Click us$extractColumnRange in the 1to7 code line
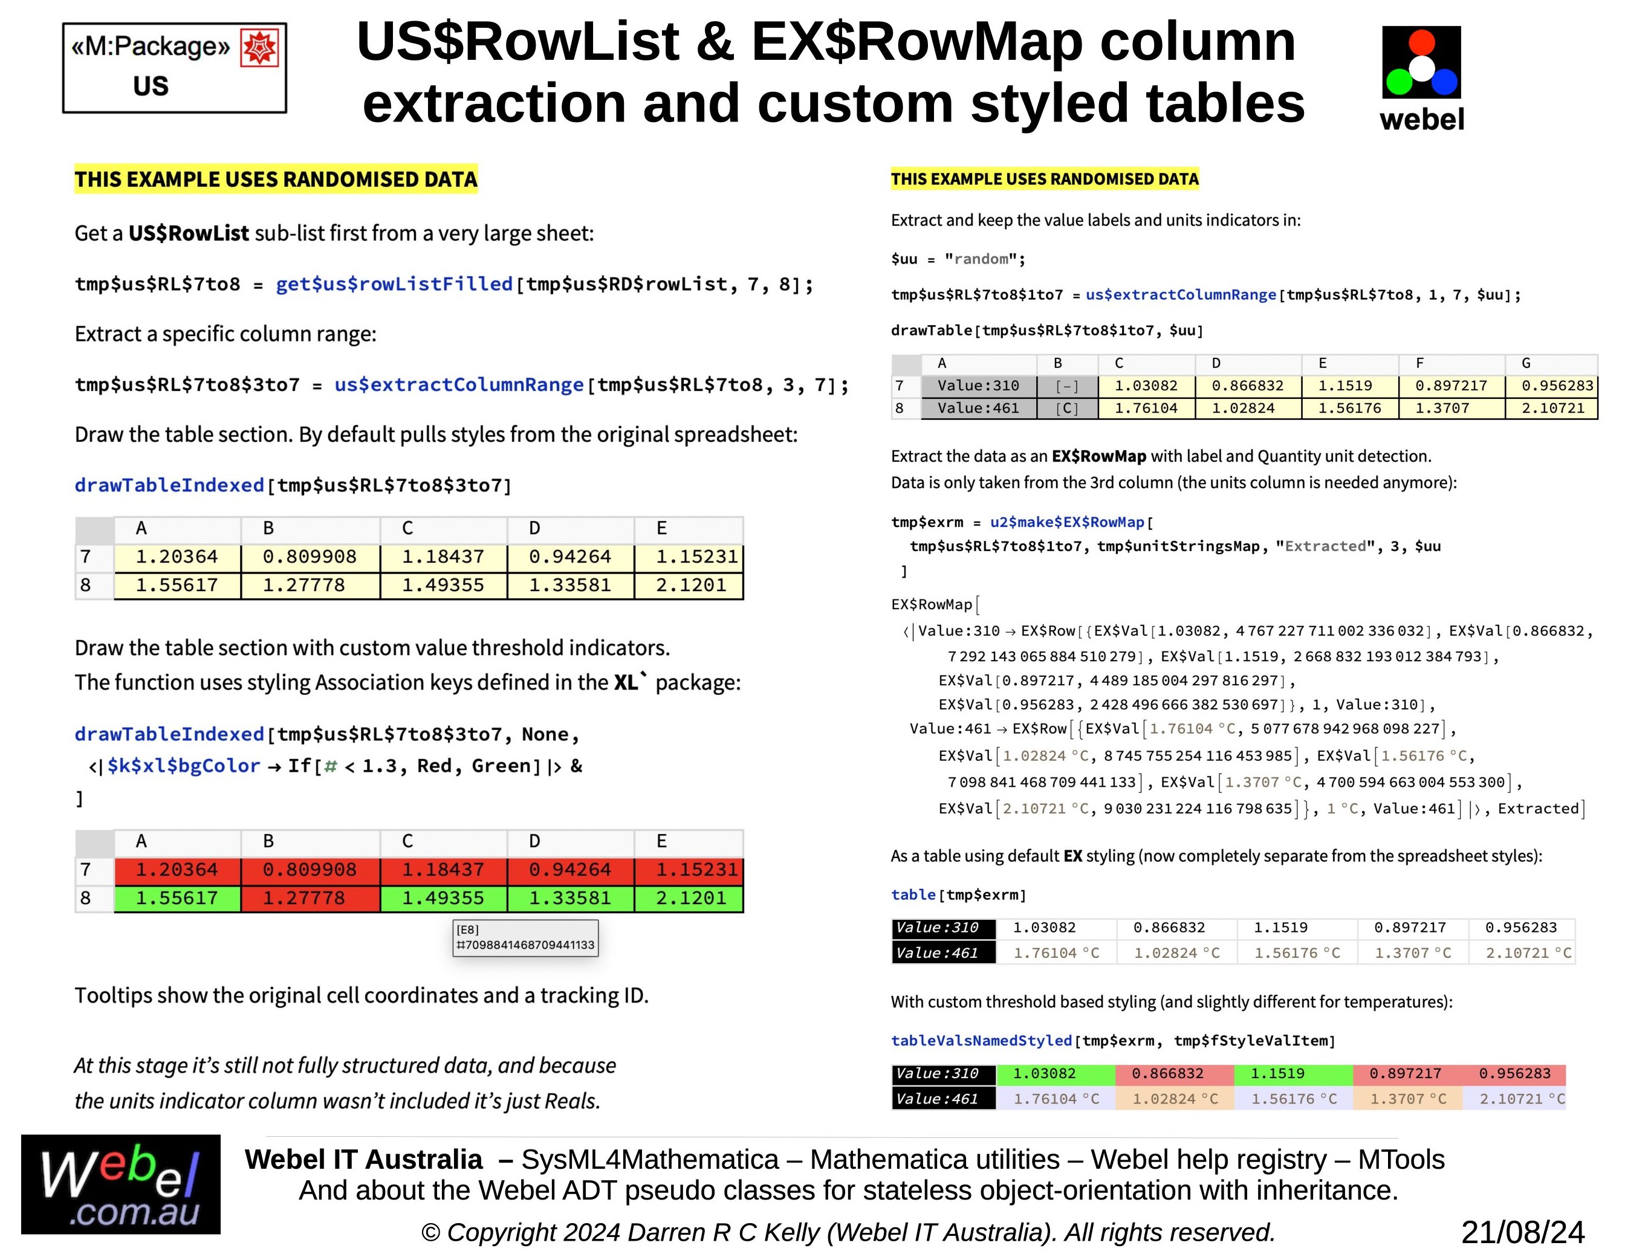Image resolution: width=1625 pixels, height=1257 pixels. click(1181, 294)
